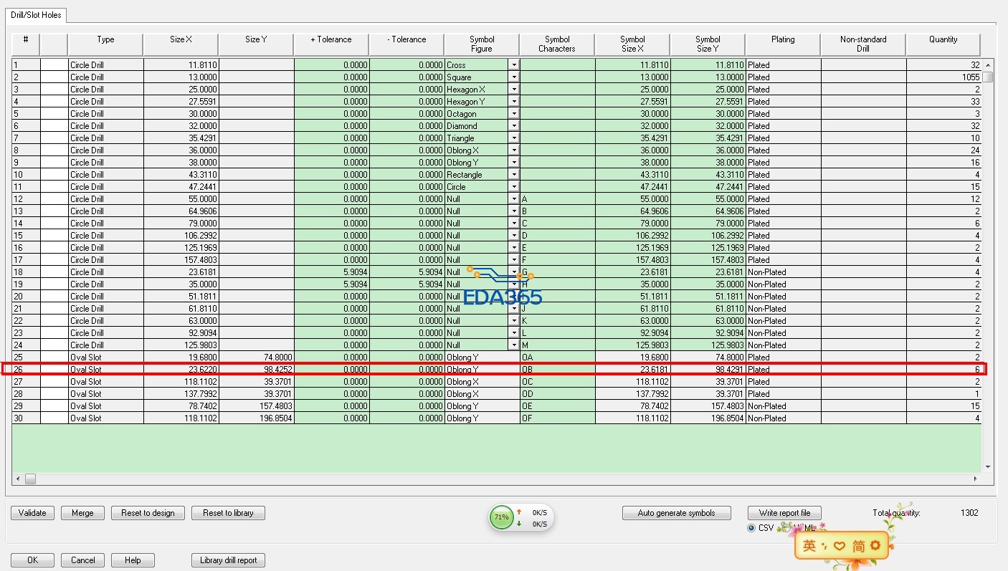The height and width of the screenshot is (571, 1008).
Task: Open Symbol Figure dropdown for the Cross row
Action: pyautogui.click(x=514, y=65)
